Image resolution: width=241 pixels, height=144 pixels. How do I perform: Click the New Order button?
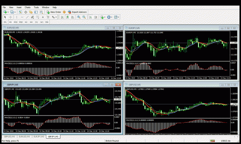pos(54,12)
